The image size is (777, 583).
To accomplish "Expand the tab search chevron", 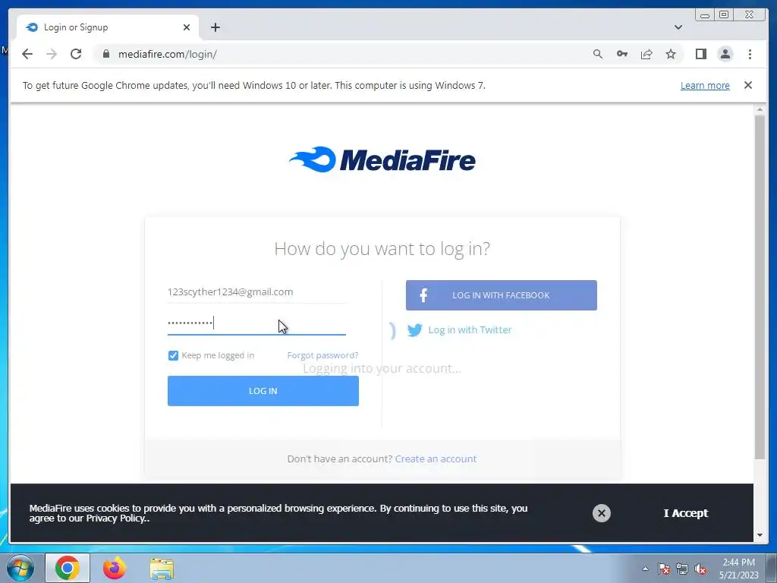I will 678,27.
